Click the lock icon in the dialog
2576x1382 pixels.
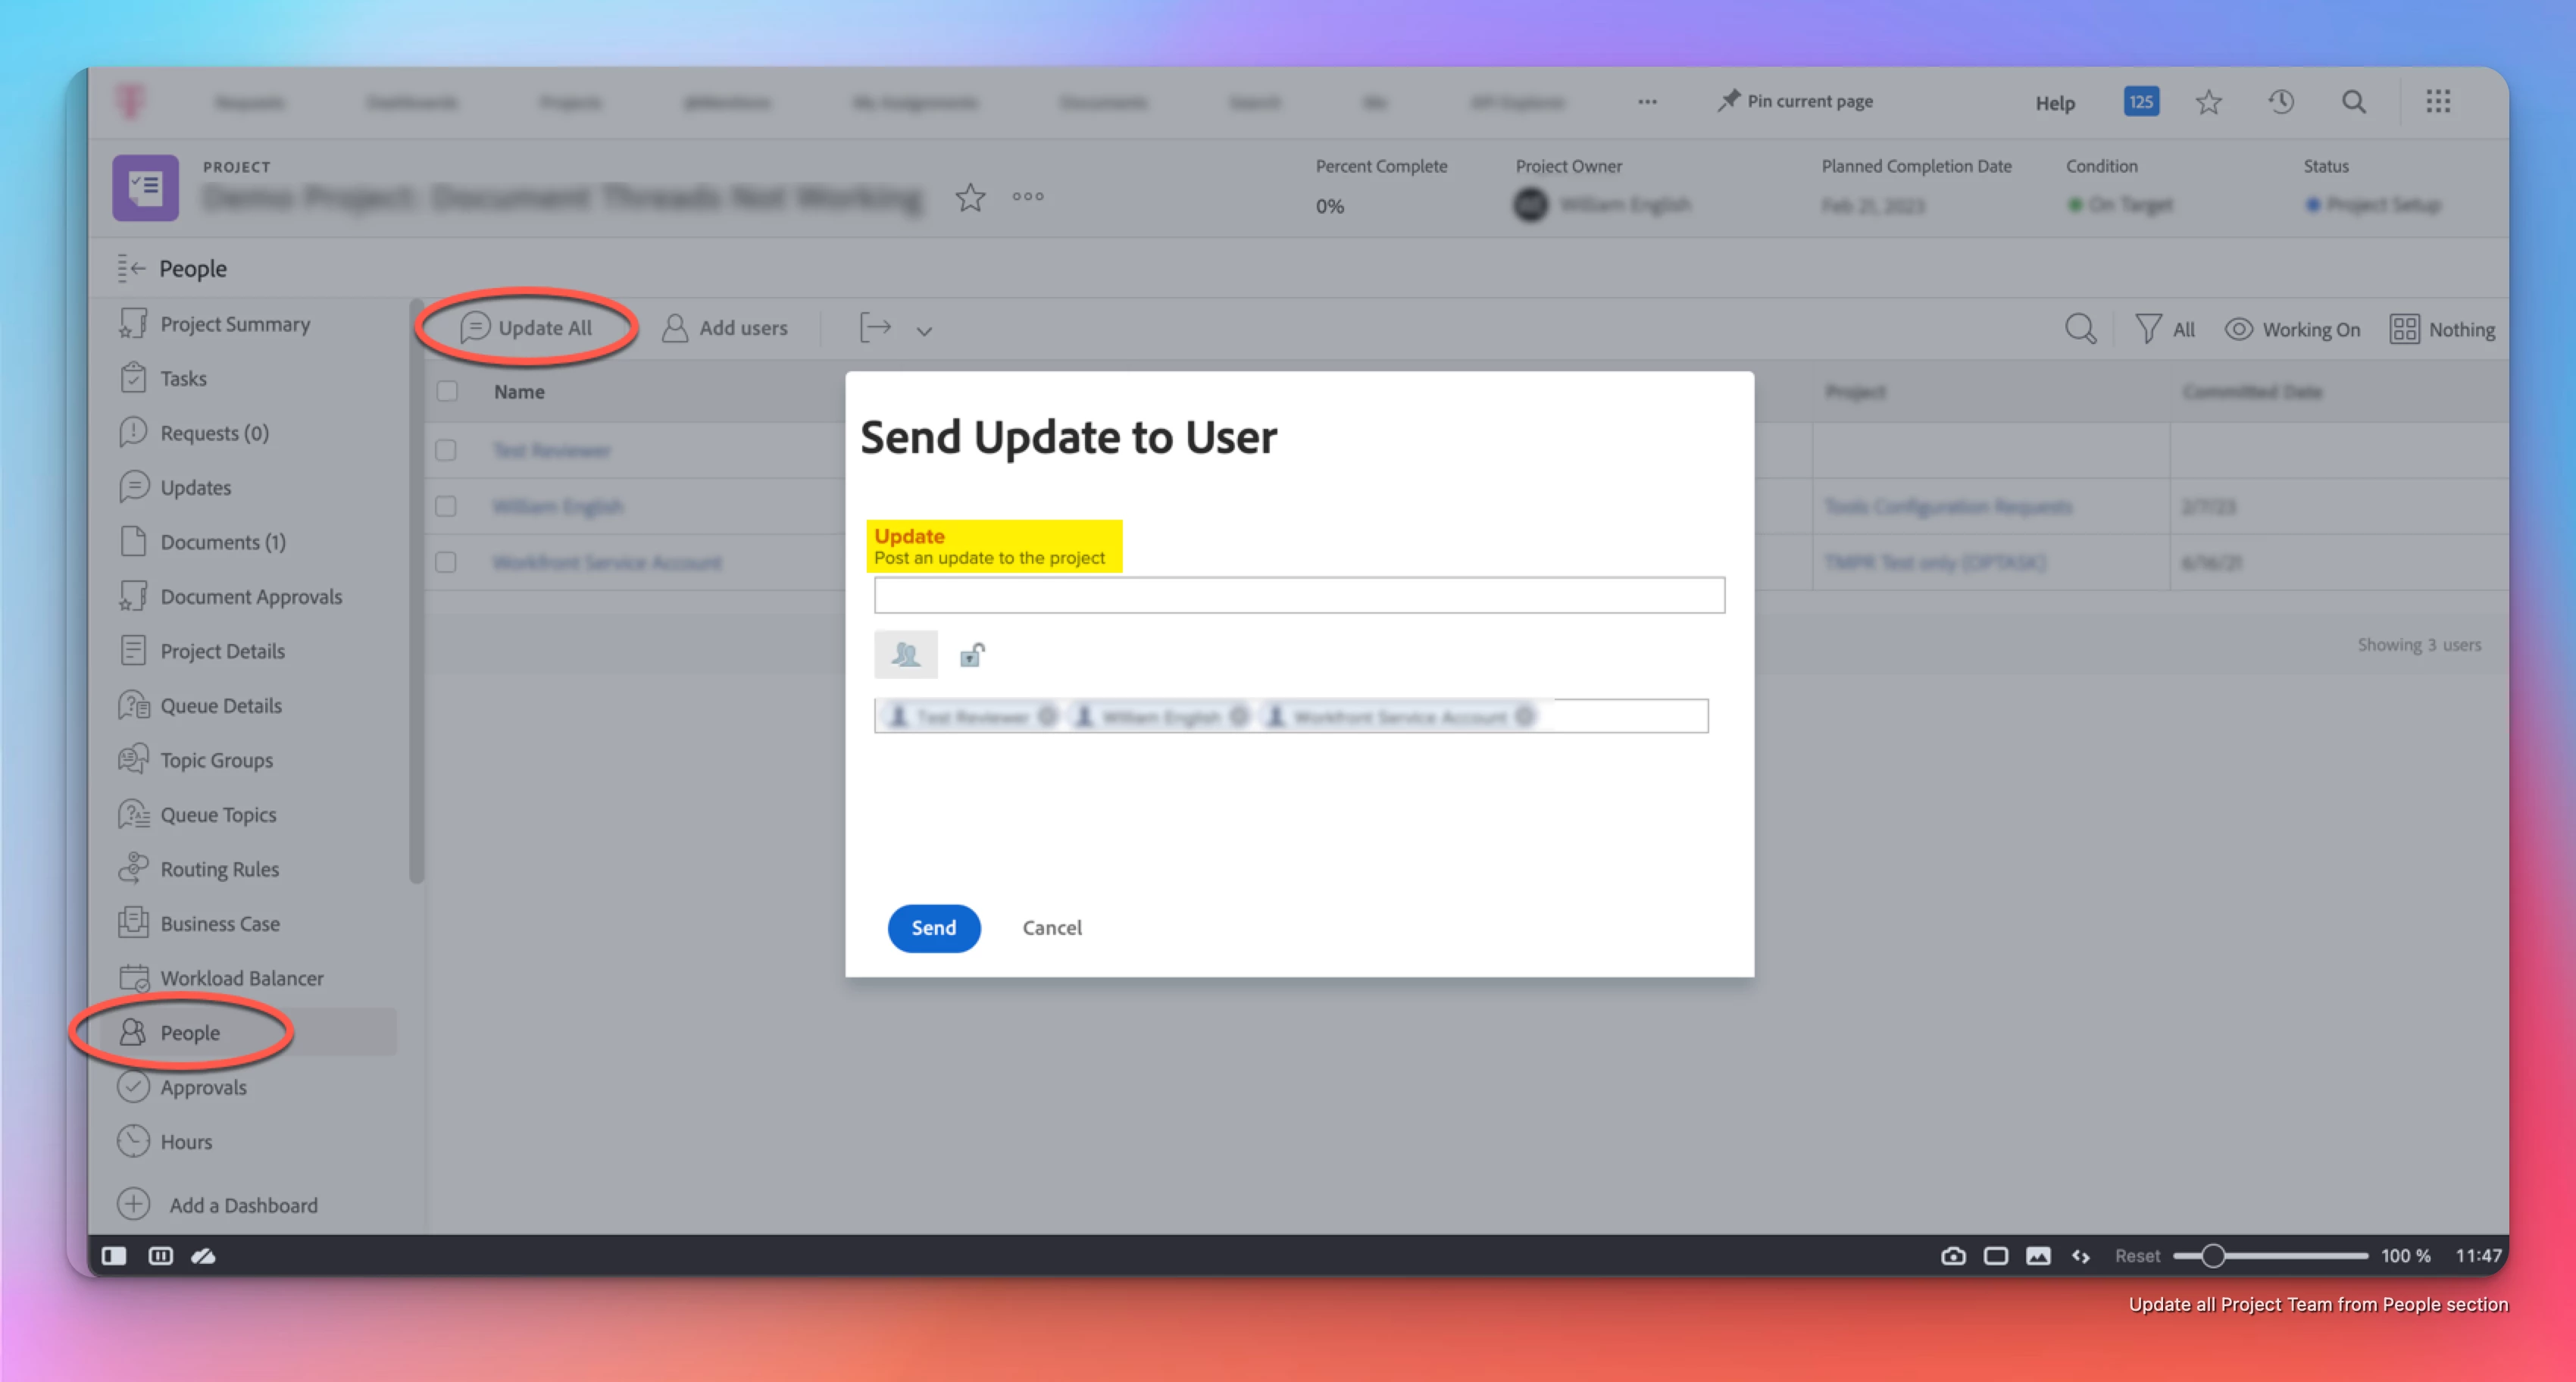click(972, 655)
